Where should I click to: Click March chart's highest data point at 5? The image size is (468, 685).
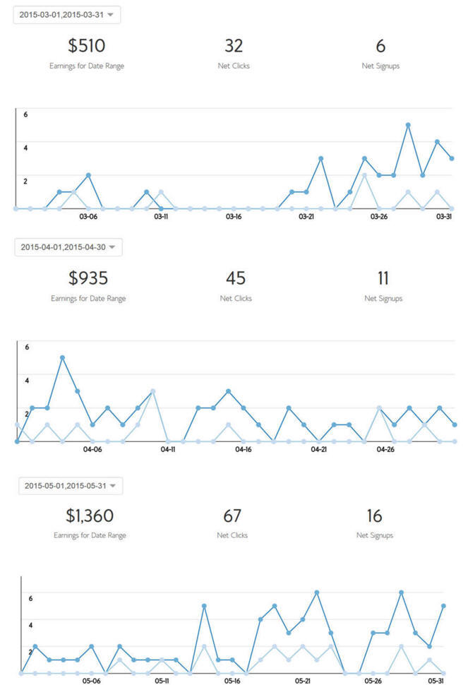tap(408, 125)
